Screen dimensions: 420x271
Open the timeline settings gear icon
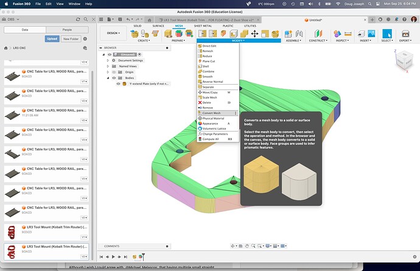point(415,257)
